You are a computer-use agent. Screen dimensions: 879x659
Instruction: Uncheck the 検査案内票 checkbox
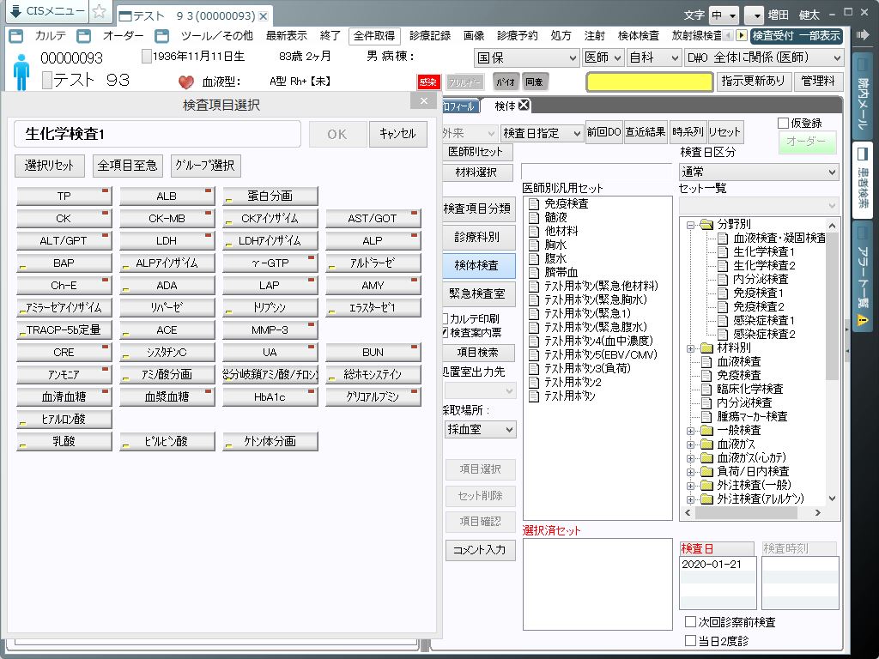click(444, 332)
